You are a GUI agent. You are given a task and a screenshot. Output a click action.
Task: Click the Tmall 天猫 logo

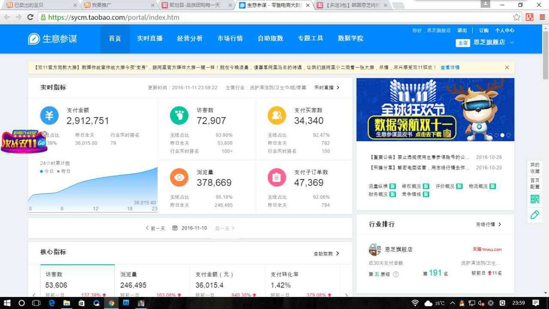coord(487,249)
